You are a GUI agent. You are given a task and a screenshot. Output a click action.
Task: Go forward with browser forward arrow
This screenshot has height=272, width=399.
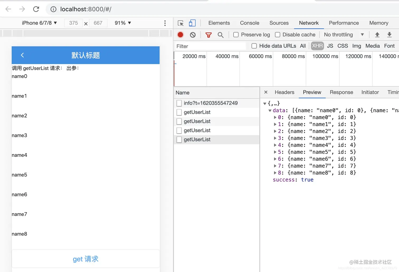pyautogui.click(x=22, y=9)
